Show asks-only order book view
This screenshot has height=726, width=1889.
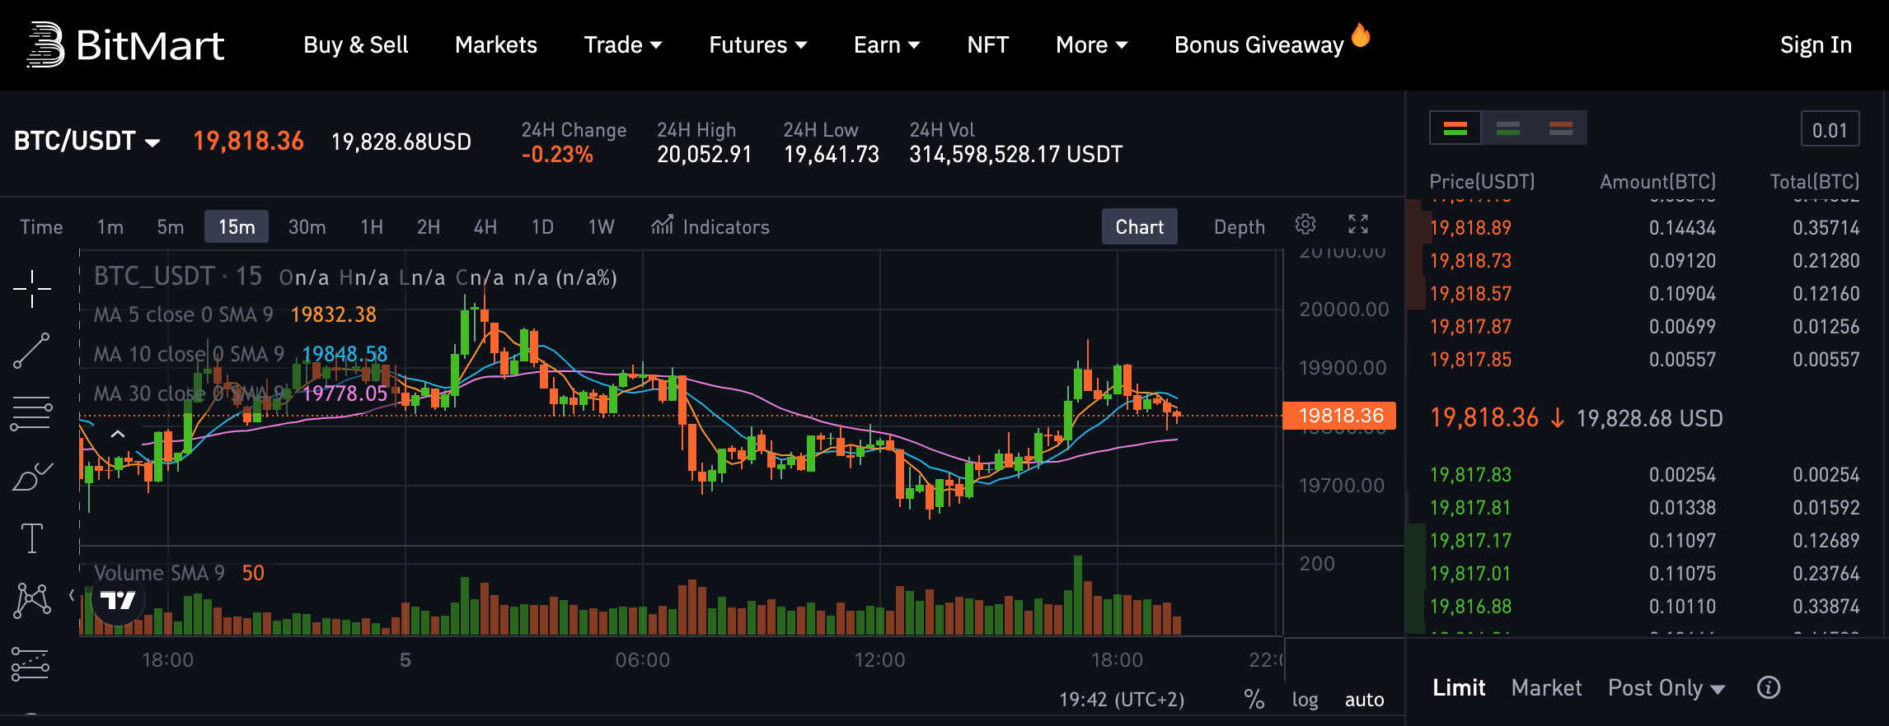(x=1561, y=128)
